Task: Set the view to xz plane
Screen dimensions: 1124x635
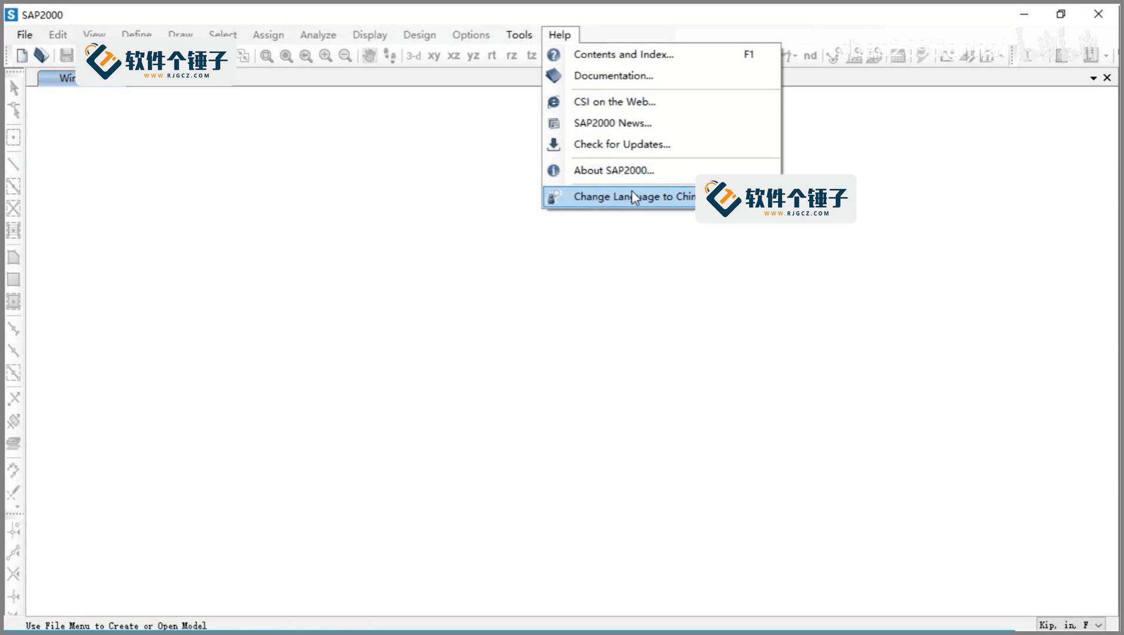Action: (454, 56)
